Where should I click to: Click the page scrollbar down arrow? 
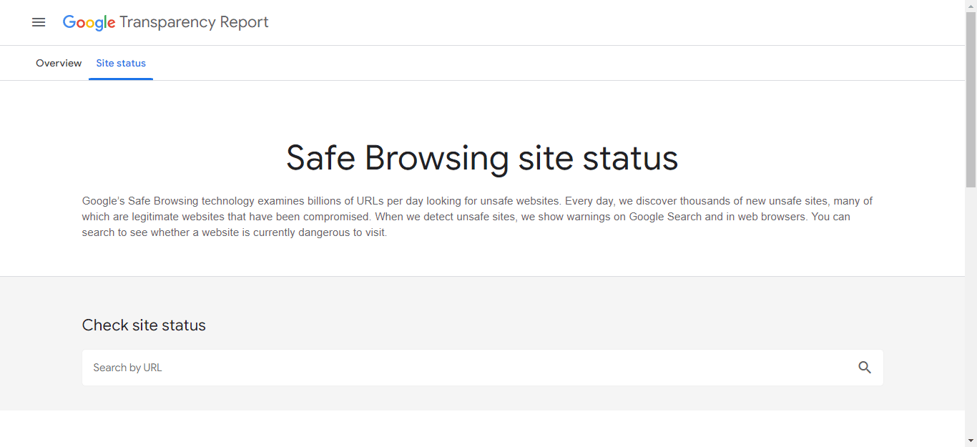pos(971,441)
